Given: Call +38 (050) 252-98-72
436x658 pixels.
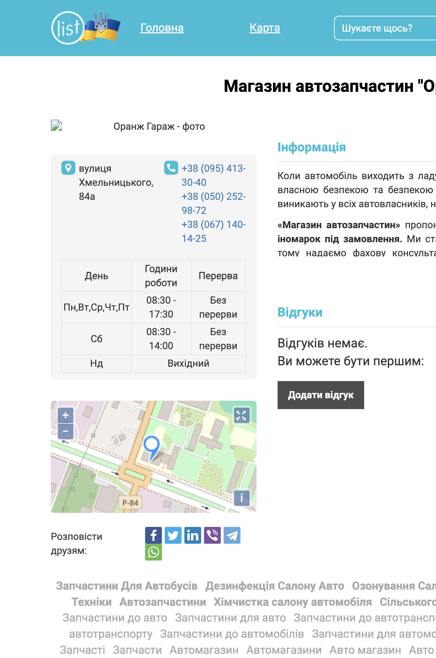Looking at the screenshot, I should tap(213, 203).
